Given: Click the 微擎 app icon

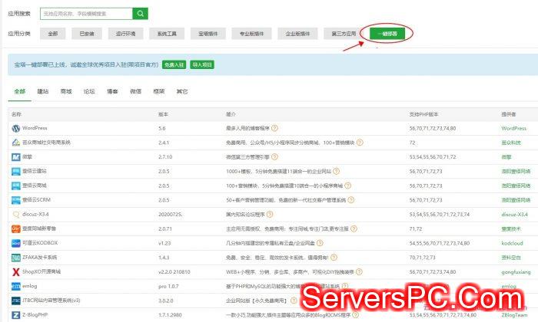Looking at the screenshot, I should click(15, 157).
